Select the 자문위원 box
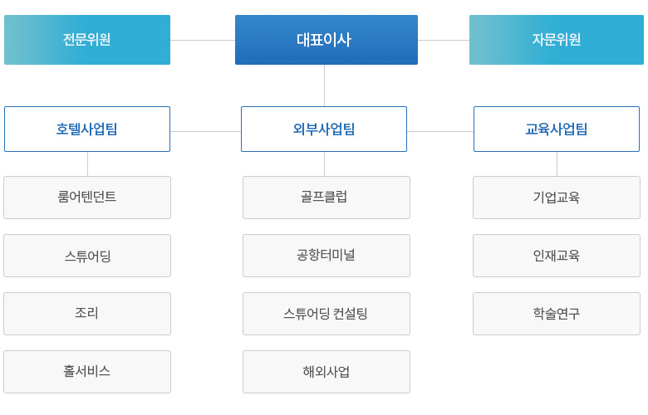Viewport: 648px width, 415px height. (x=557, y=40)
